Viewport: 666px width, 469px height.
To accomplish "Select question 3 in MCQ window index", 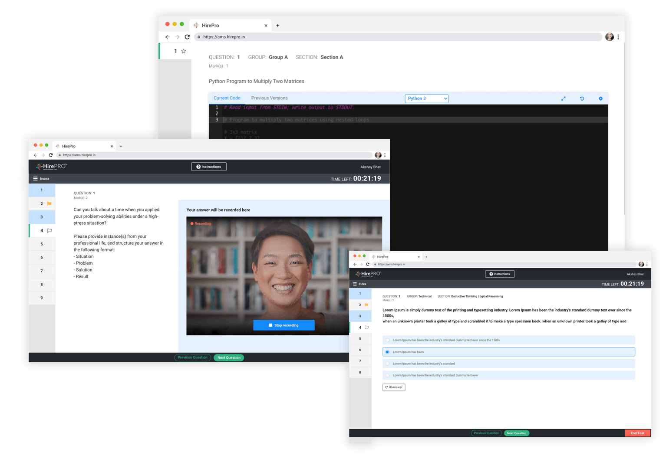I will (360, 316).
